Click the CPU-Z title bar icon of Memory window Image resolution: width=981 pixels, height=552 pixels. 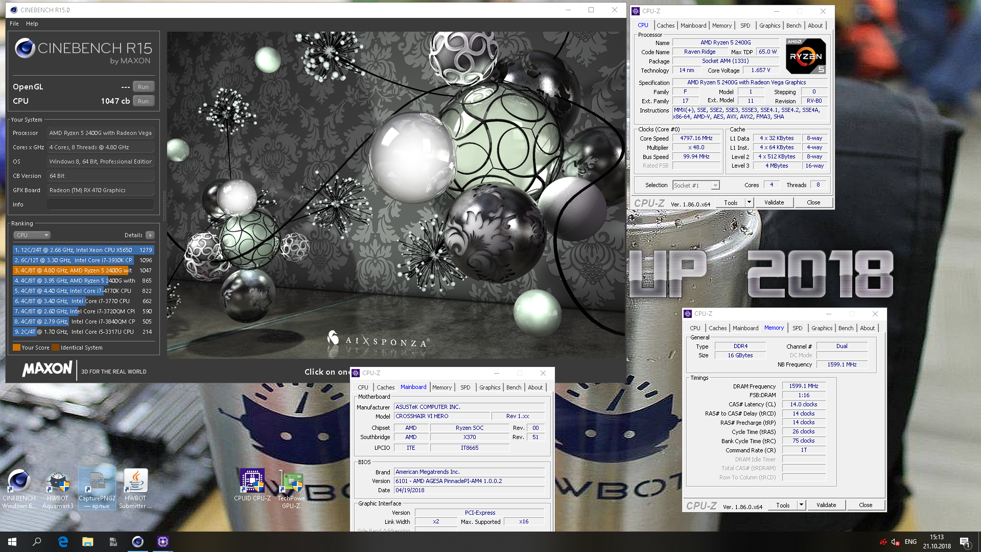[688, 314]
